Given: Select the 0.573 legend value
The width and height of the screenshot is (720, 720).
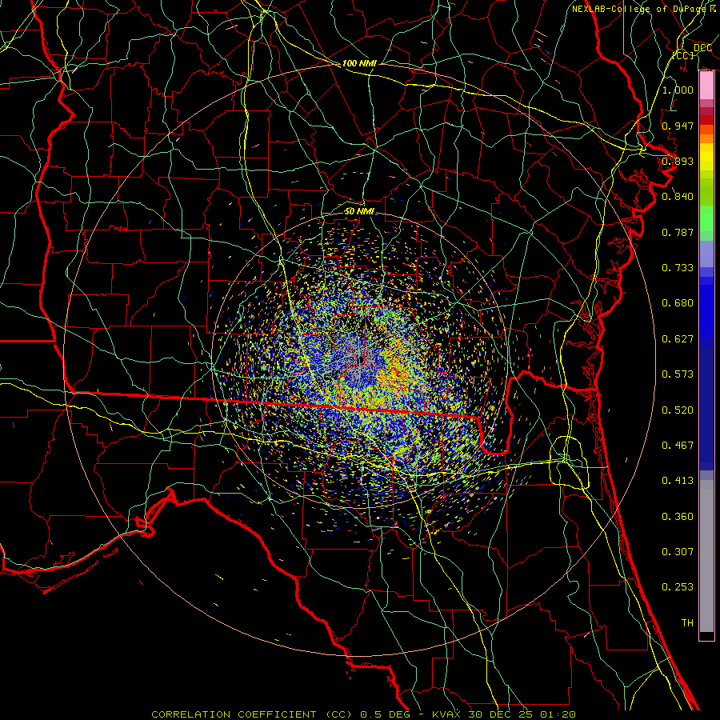Looking at the screenshot, I should (678, 374).
